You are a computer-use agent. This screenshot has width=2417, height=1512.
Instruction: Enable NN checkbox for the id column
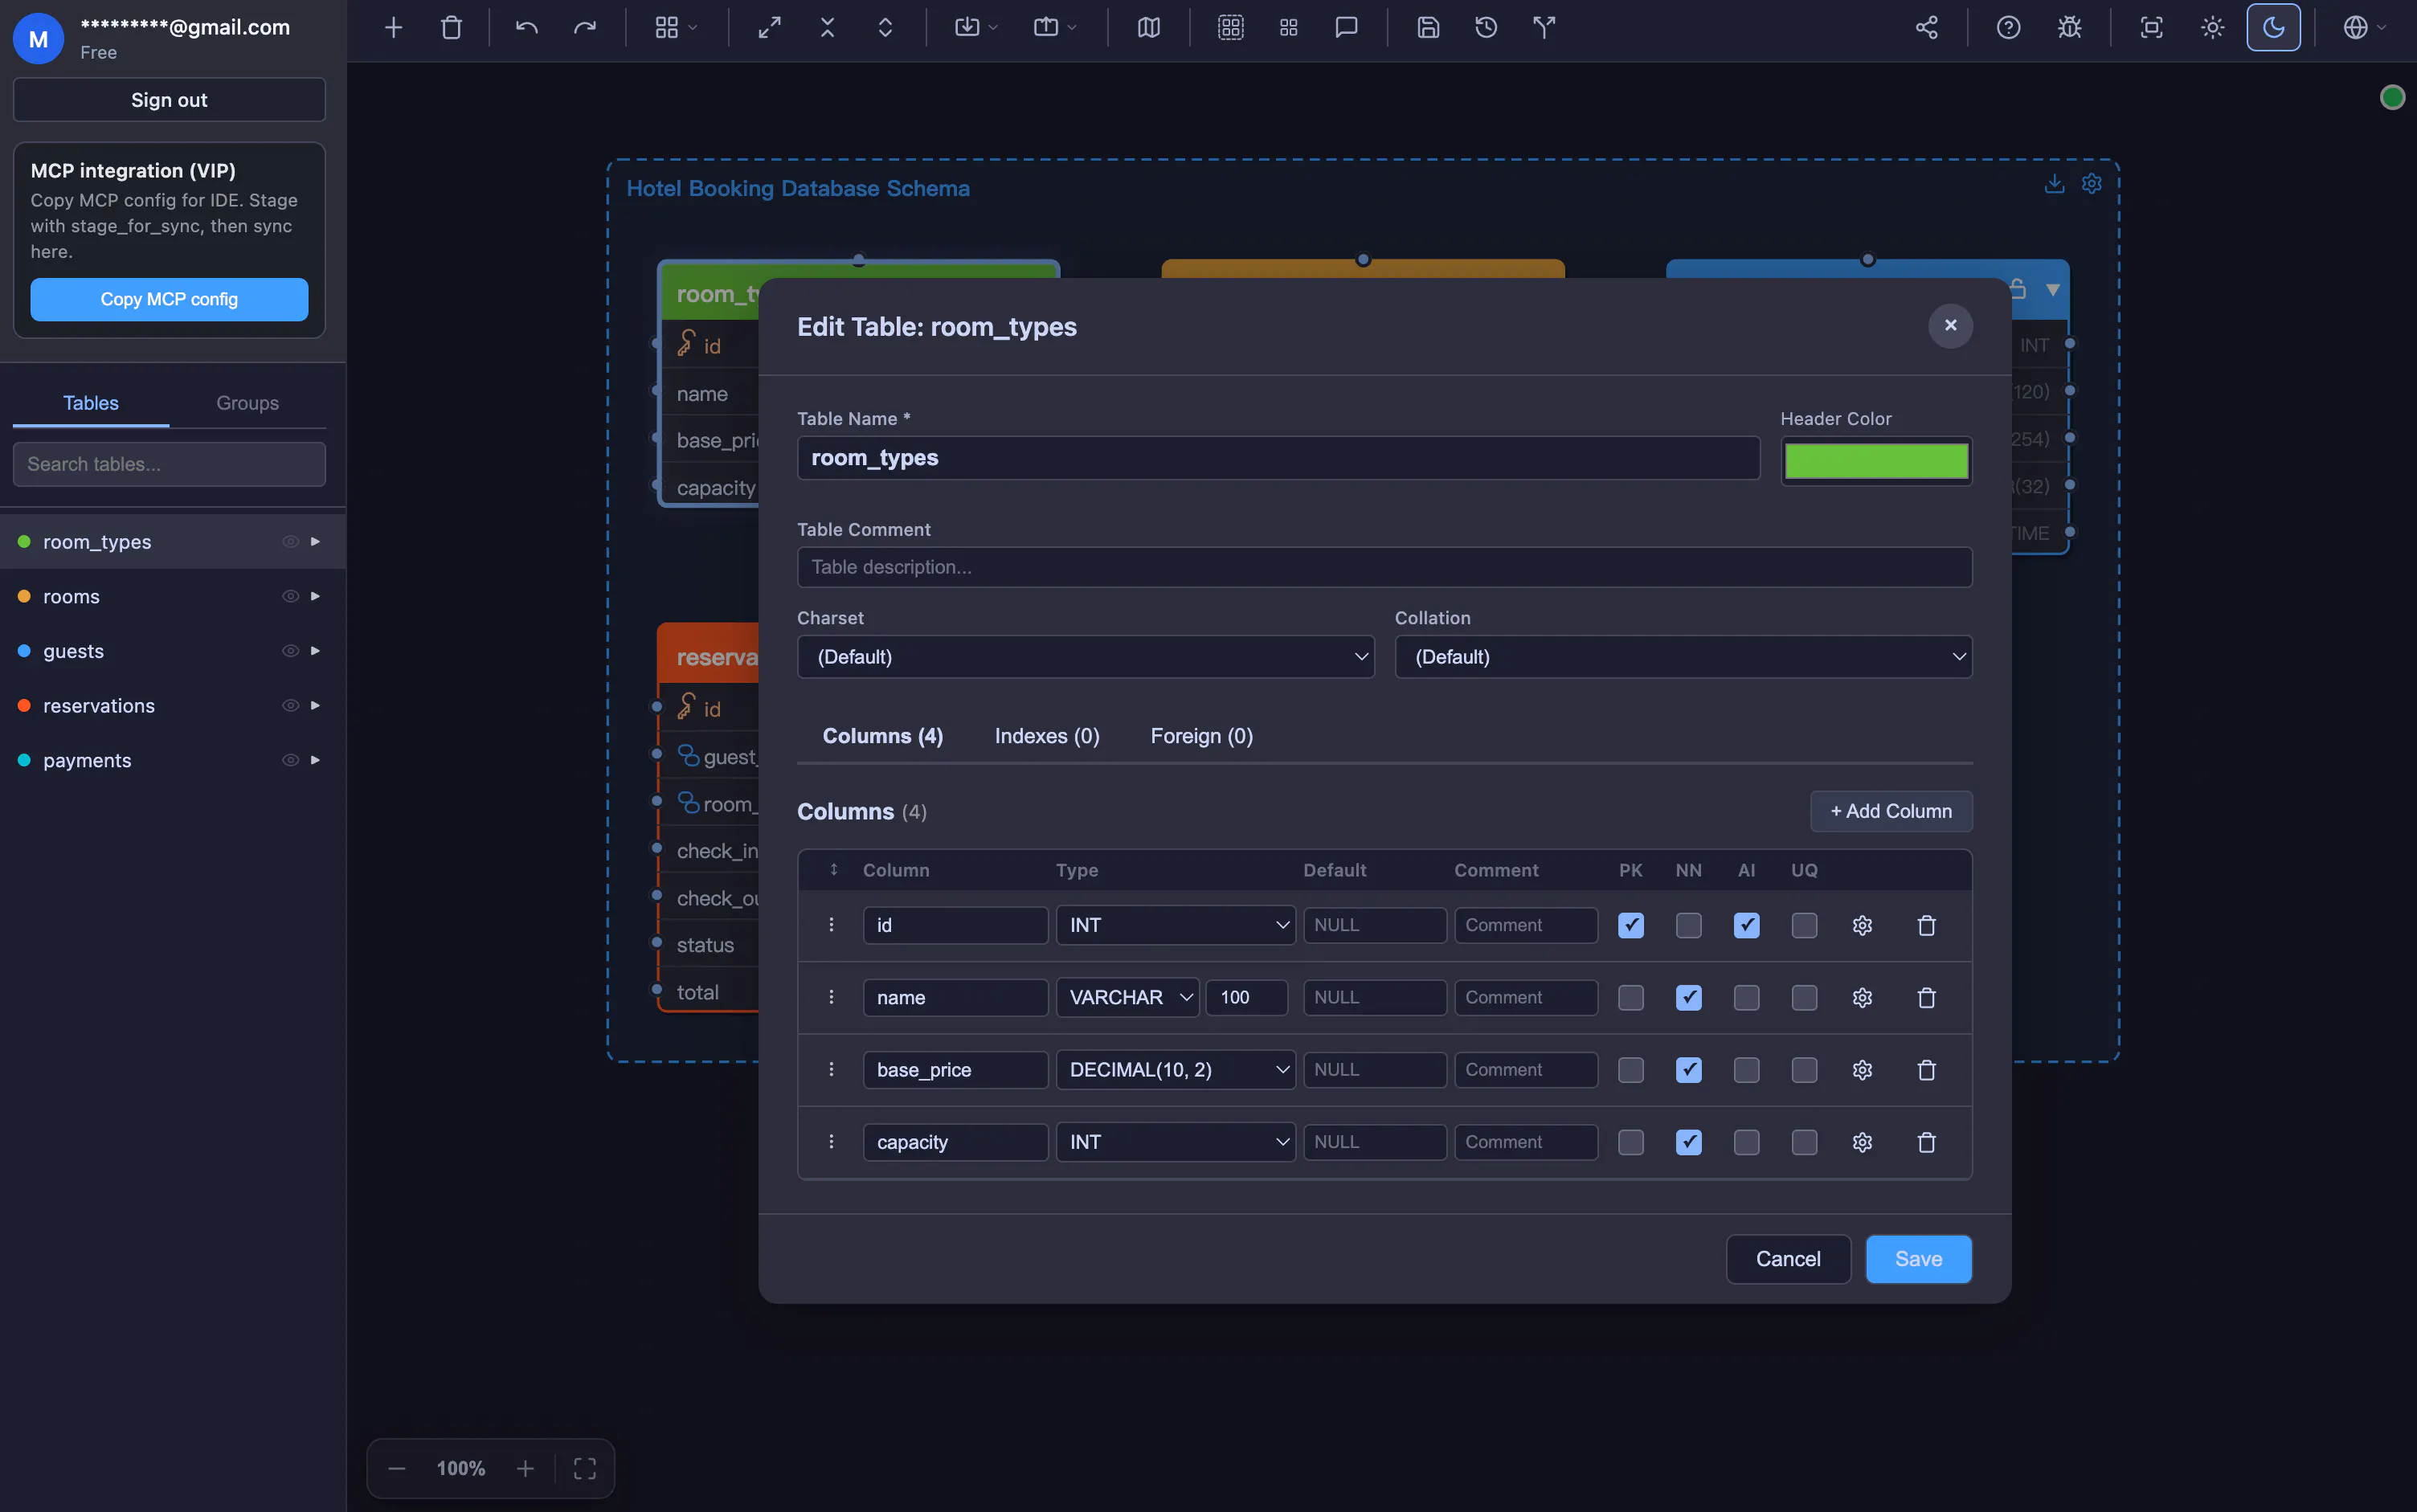[x=1689, y=926]
